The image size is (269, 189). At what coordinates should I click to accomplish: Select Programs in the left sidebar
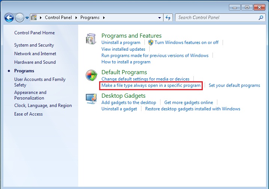tap(24, 71)
